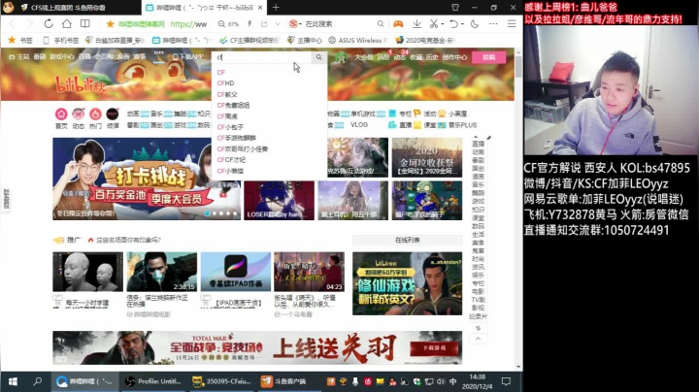Screen dimensions: 699x392
Task: Click the active carousel dot on 打卡挑战 banner
Action: (x=208, y=213)
